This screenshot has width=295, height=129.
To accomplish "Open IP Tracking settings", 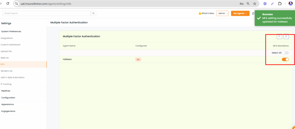I will 6,84.
